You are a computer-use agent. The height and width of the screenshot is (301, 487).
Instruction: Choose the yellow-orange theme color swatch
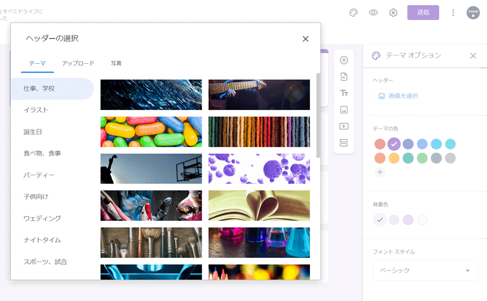(394, 158)
